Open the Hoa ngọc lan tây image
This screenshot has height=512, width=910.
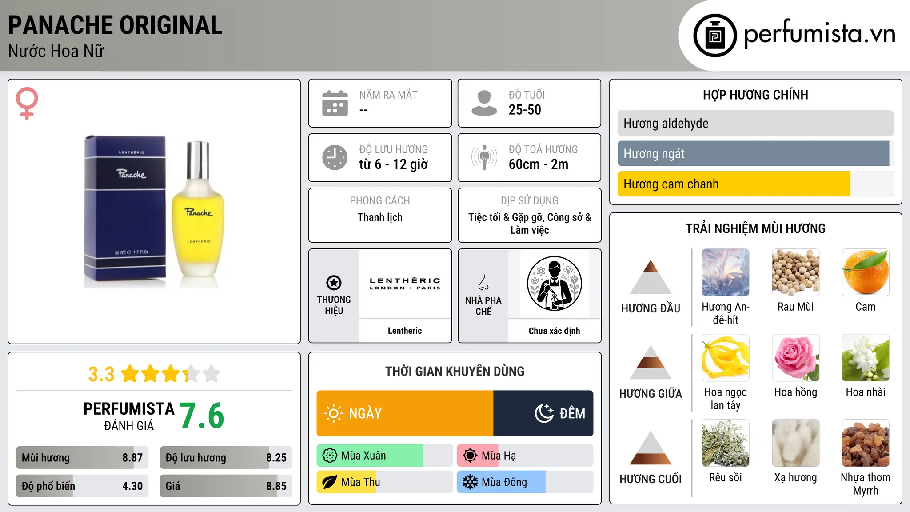[x=726, y=358]
